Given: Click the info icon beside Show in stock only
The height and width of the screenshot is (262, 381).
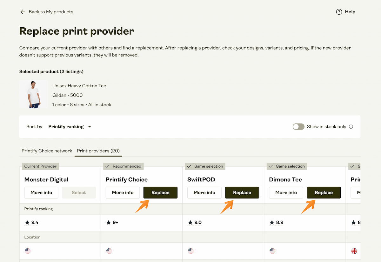Looking at the screenshot, I should click(351, 126).
